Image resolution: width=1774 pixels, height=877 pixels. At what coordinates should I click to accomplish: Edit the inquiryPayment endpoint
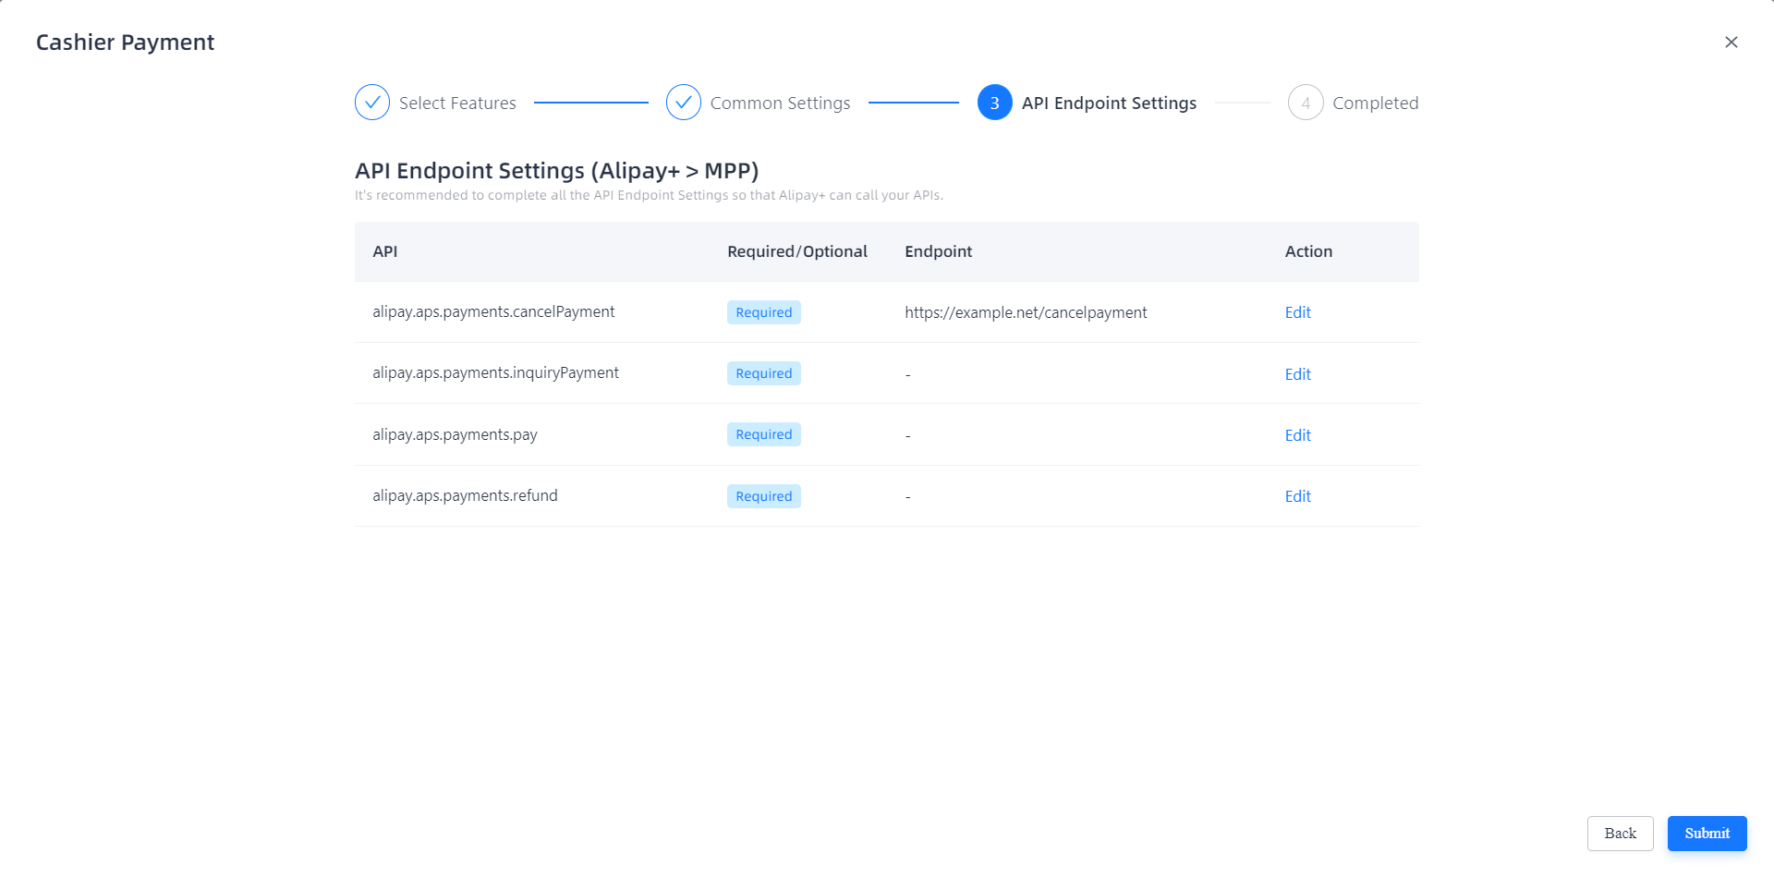1297,374
